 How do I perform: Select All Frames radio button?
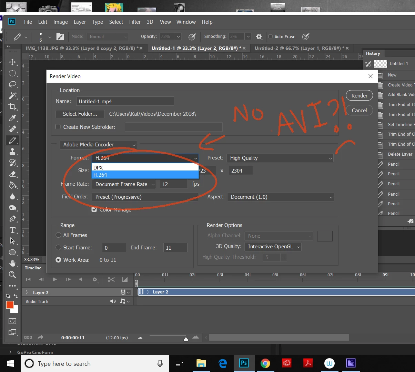[58, 235]
